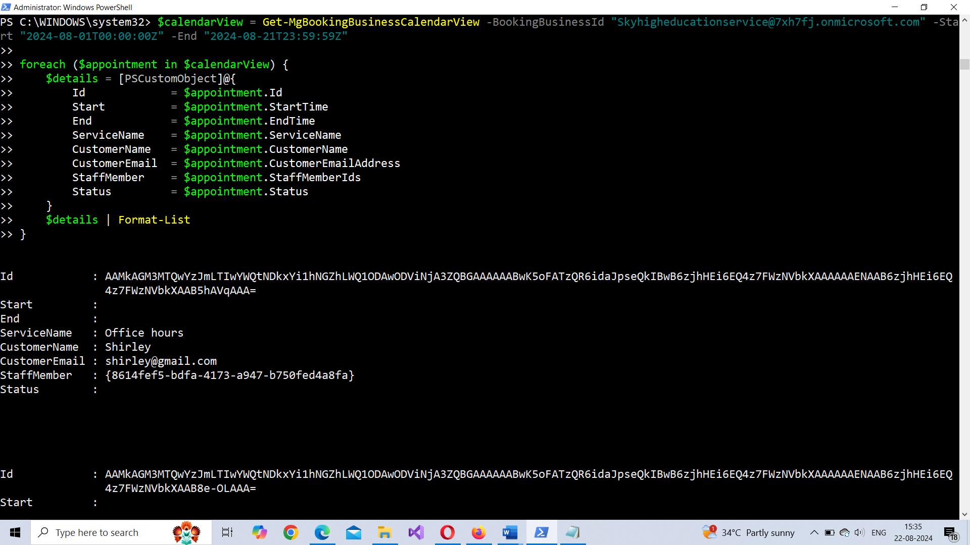Click the PowerShell icon in the title bar
The width and height of the screenshot is (970, 545).
(6, 7)
